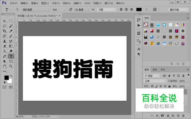Filter layers by type (T) layers
The width and height of the screenshot is (191, 119).
pos(174,76)
